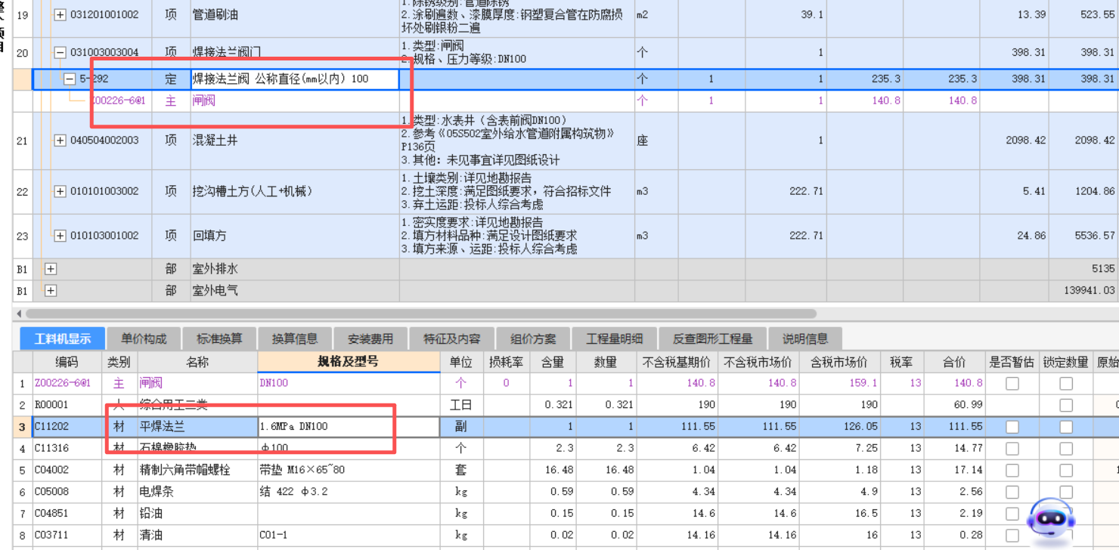Open the 特征及内容 tab

[451, 338]
